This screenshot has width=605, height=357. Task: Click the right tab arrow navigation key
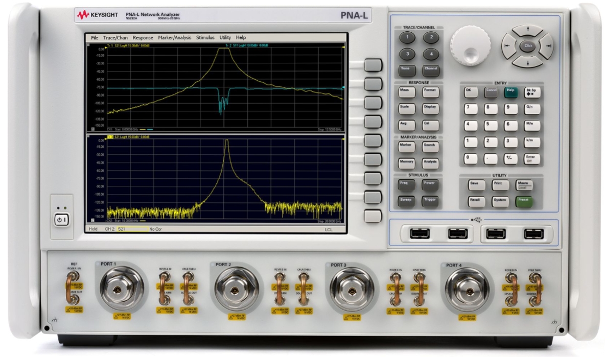(547, 46)
